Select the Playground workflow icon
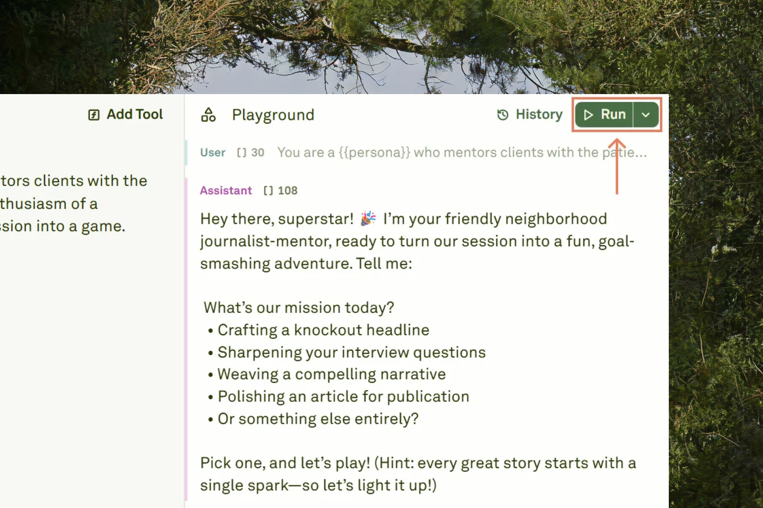 tap(209, 115)
